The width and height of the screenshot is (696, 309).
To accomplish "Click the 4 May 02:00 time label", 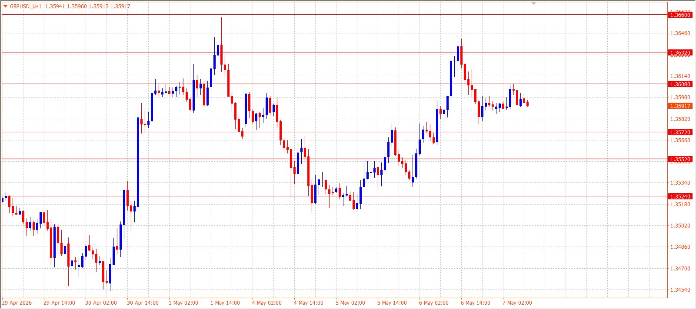I will [x=267, y=303].
